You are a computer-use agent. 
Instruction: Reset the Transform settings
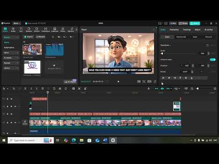(x=207, y=45)
